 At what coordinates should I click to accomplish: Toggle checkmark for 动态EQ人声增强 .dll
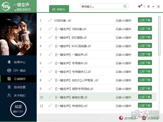point(50,80)
